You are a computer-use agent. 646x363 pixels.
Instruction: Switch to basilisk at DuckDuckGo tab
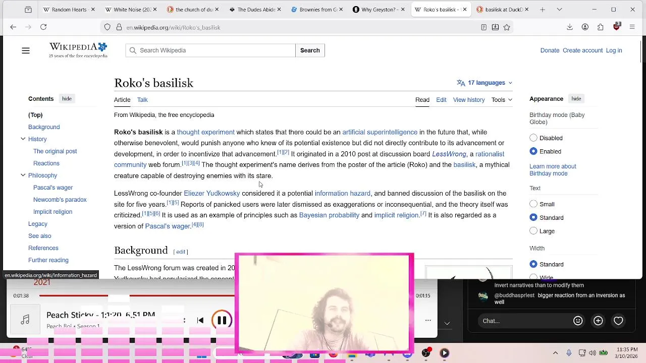tap(503, 10)
